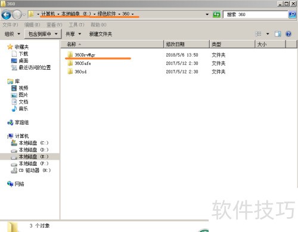The width and height of the screenshot is (298, 232).
Task: Open 最近访问的位置 in favorites
Action: pyautogui.click(x=35, y=67)
